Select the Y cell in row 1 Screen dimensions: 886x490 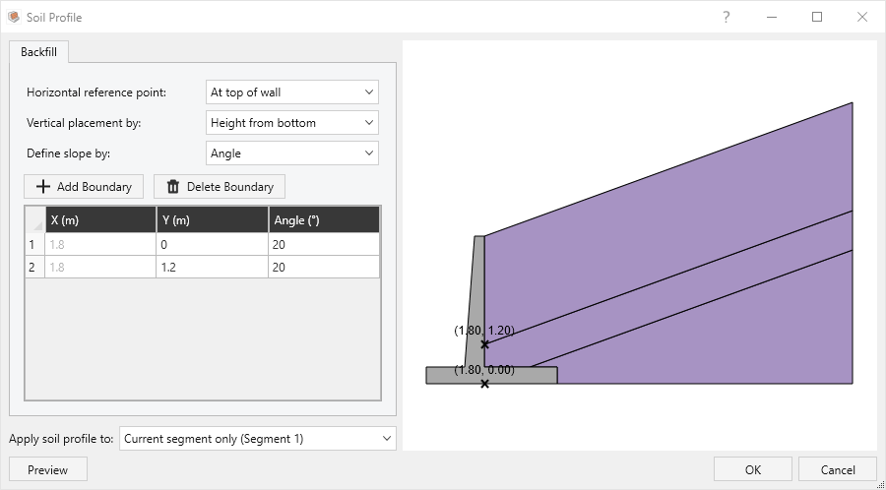pos(213,244)
